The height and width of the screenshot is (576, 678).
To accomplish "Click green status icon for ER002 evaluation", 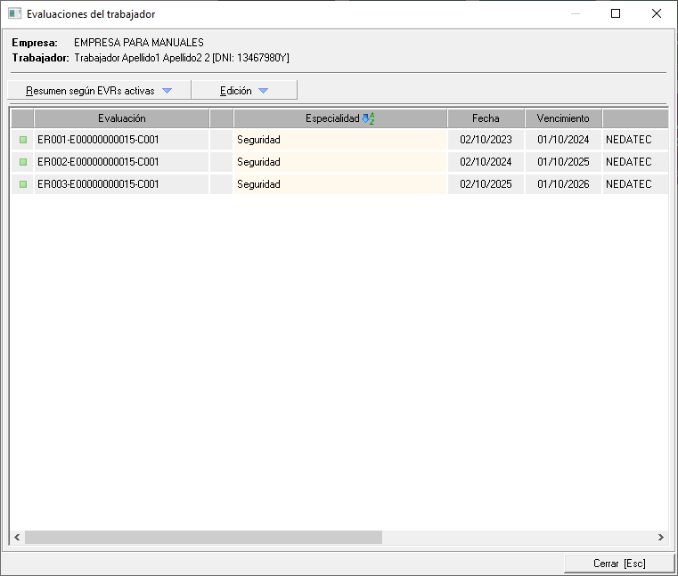I will coord(23,162).
